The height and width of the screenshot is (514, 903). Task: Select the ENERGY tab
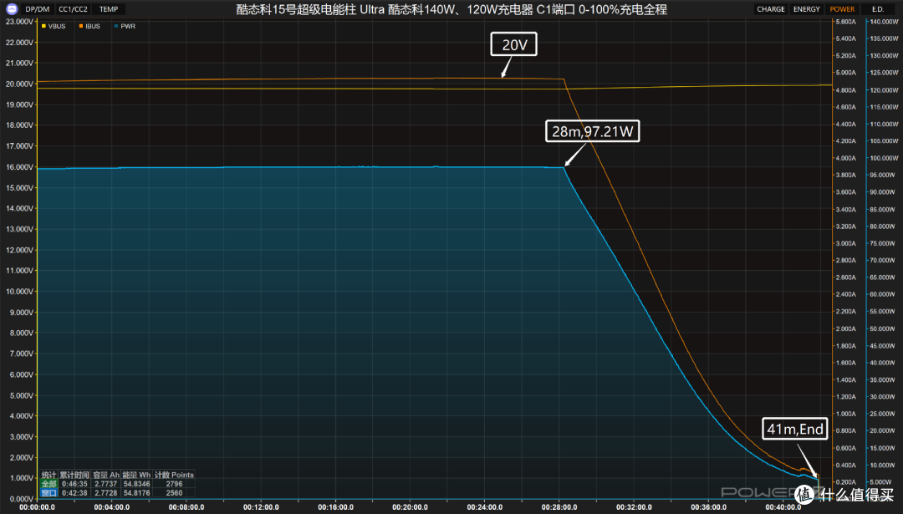(x=806, y=9)
